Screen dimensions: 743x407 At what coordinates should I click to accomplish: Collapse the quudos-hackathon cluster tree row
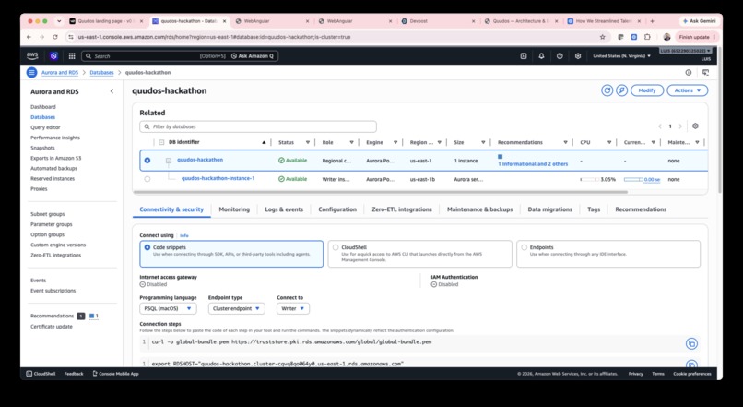[168, 161]
